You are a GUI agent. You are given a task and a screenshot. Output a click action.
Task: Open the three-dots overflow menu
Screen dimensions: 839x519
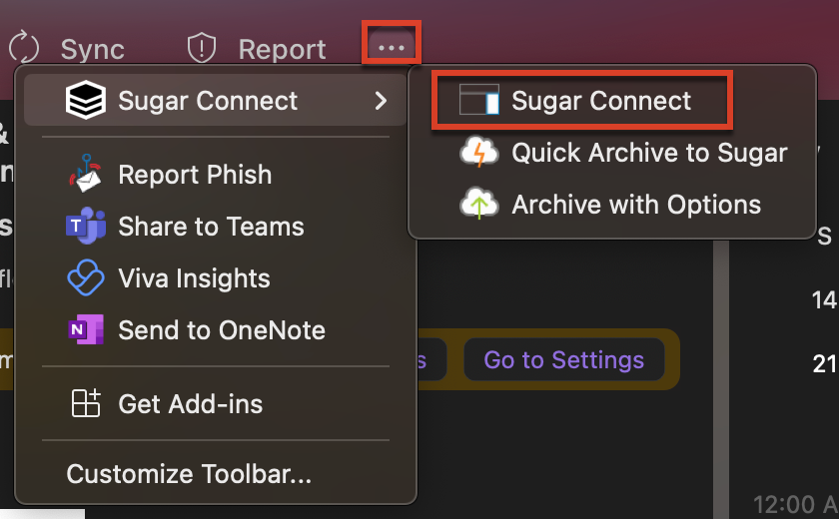point(391,47)
